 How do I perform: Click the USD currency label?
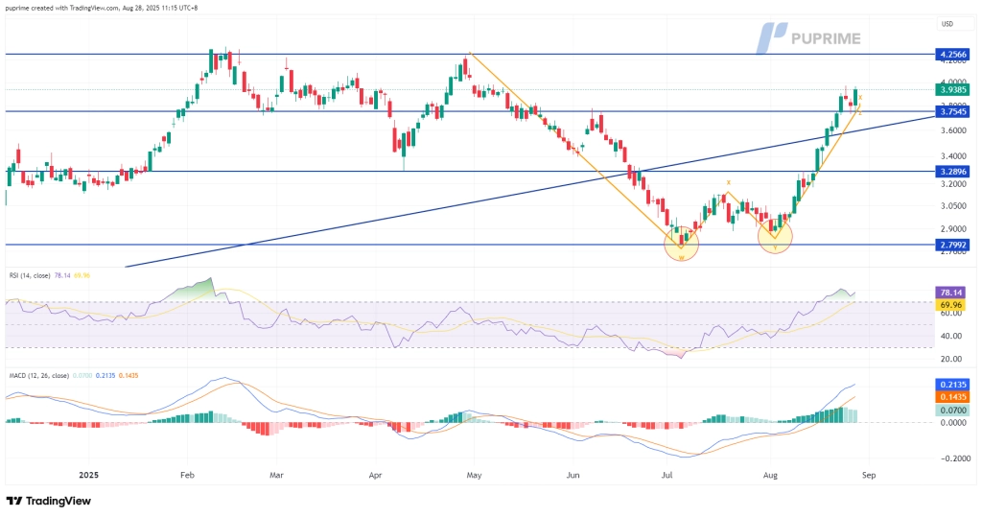click(x=947, y=24)
